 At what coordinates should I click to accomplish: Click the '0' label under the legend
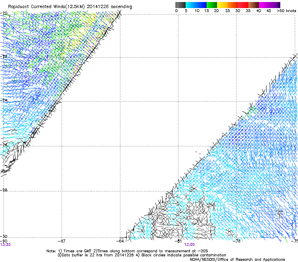click(176, 11)
